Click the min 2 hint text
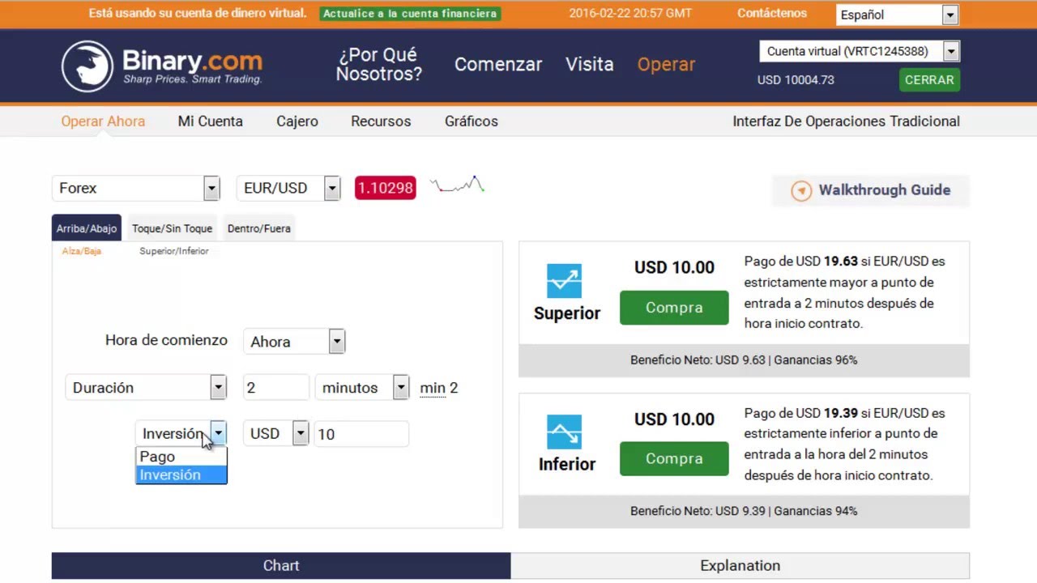This screenshot has height=583, width=1037. (x=439, y=388)
